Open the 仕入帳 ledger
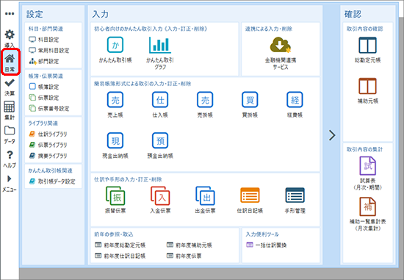 click(x=160, y=99)
